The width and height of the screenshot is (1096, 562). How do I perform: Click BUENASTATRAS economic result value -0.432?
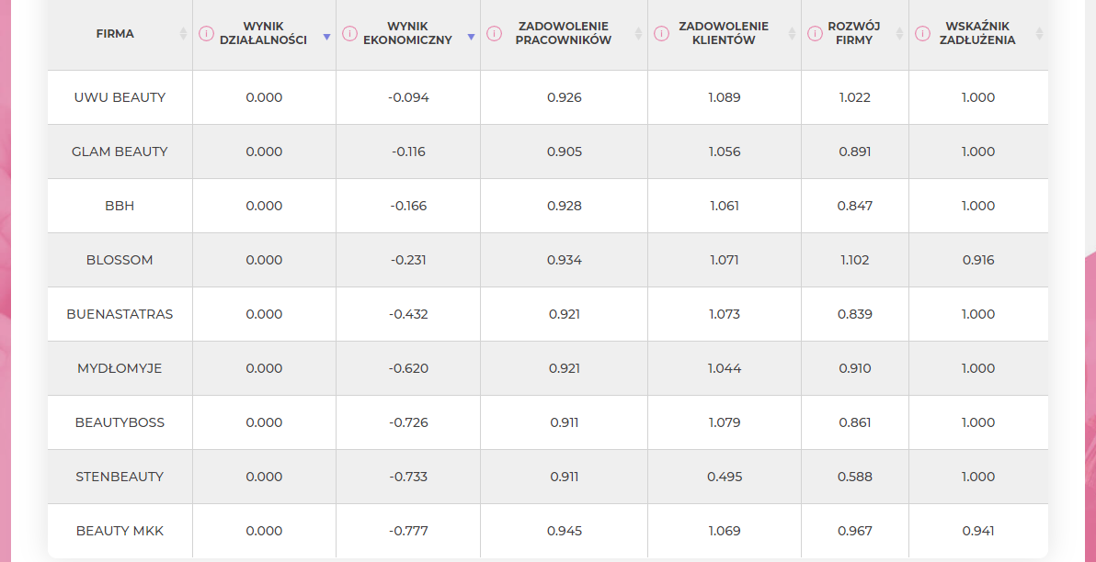pyautogui.click(x=408, y=314)
